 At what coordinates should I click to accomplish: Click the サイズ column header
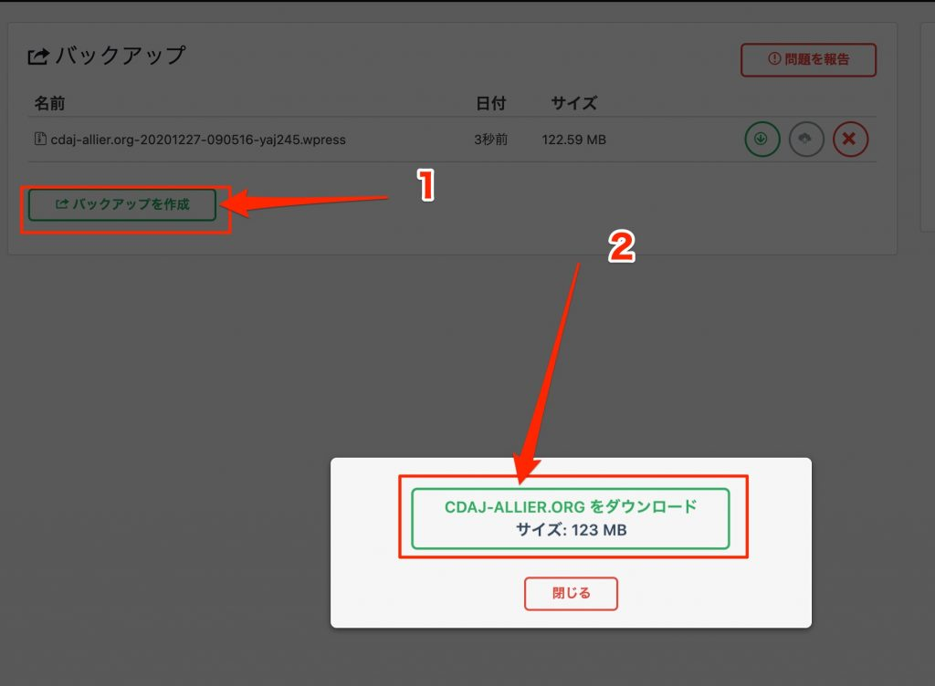point(573,103)
